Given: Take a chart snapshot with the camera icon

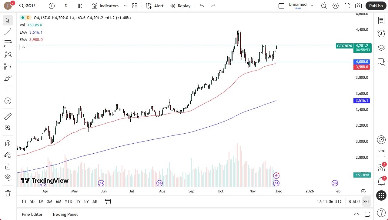Looking at the screenshot, I should (358, 5).
